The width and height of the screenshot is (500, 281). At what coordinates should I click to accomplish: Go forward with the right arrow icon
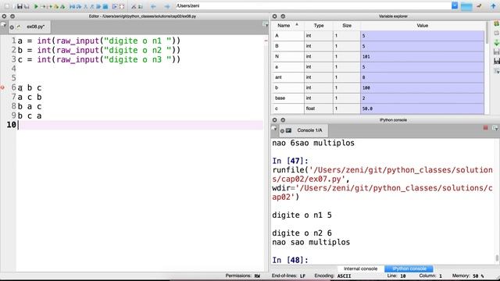tap(167, 6)
